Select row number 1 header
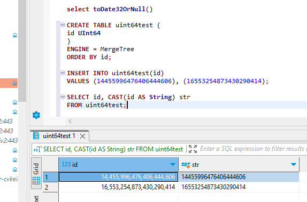307x202 pixels. point(50,177)
